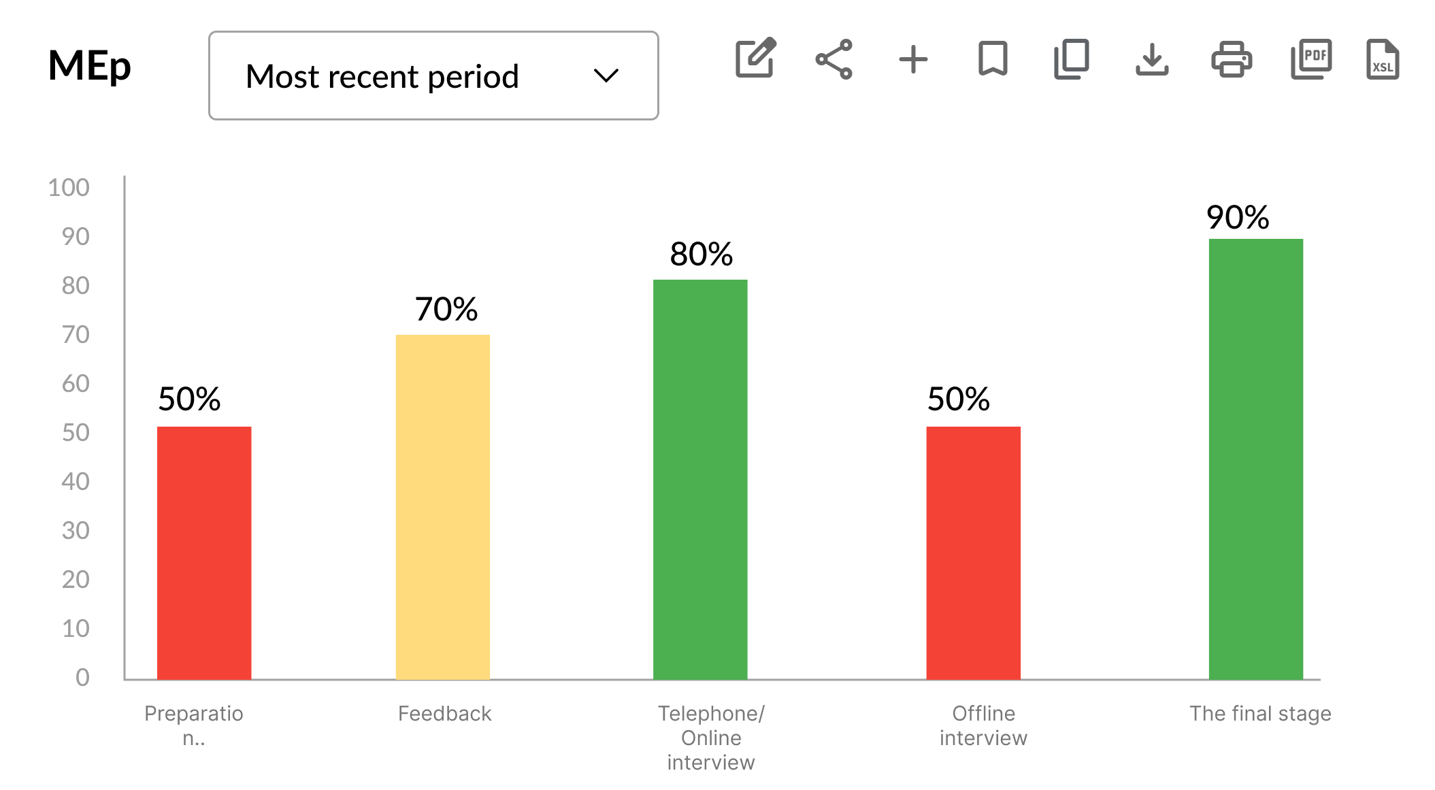Export the chart as PDF
1435x790 pixels.
[1311, 59]
